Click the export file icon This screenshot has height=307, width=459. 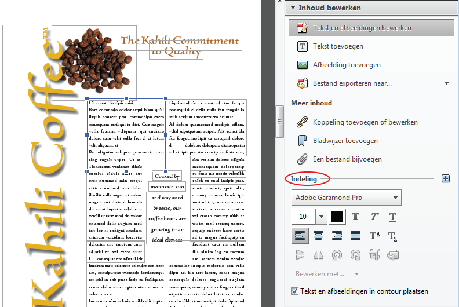pyautogui.click(x=303, y=83)
